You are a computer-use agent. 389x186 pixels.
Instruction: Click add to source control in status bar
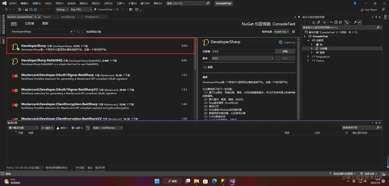[x=342, y=174]
